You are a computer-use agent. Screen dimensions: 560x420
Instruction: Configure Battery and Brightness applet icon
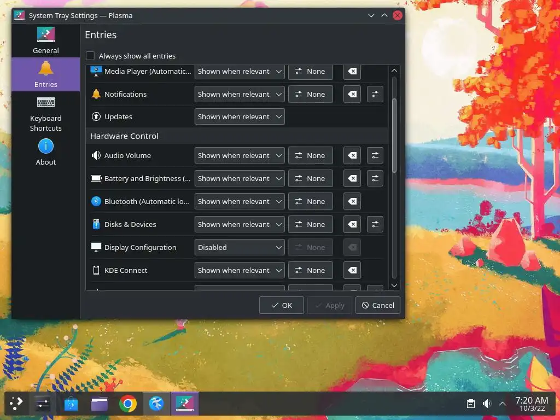pyautogui.click(x=375, y=179)
